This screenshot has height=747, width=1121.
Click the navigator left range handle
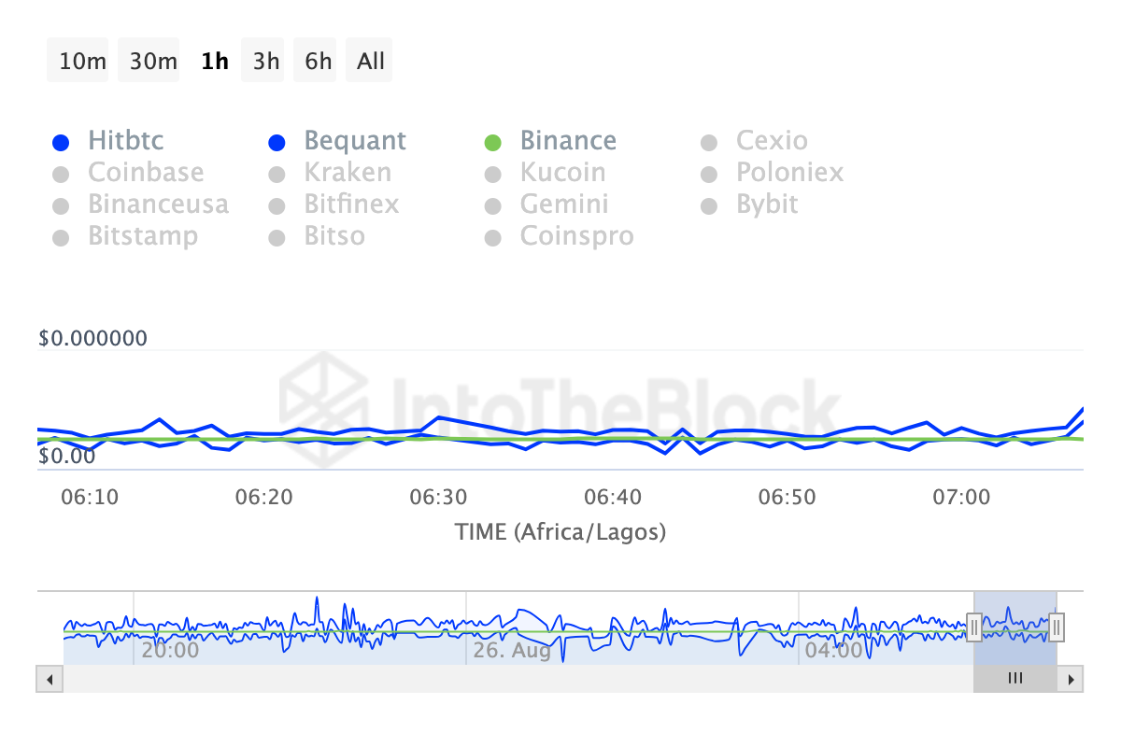click(973, 627)
